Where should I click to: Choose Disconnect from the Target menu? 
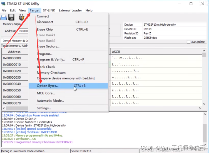click(68, 22)
